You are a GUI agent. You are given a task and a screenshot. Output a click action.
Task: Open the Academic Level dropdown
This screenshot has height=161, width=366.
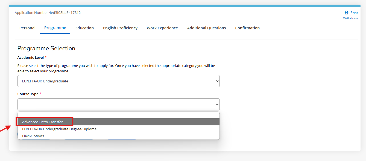pos(118,81)
